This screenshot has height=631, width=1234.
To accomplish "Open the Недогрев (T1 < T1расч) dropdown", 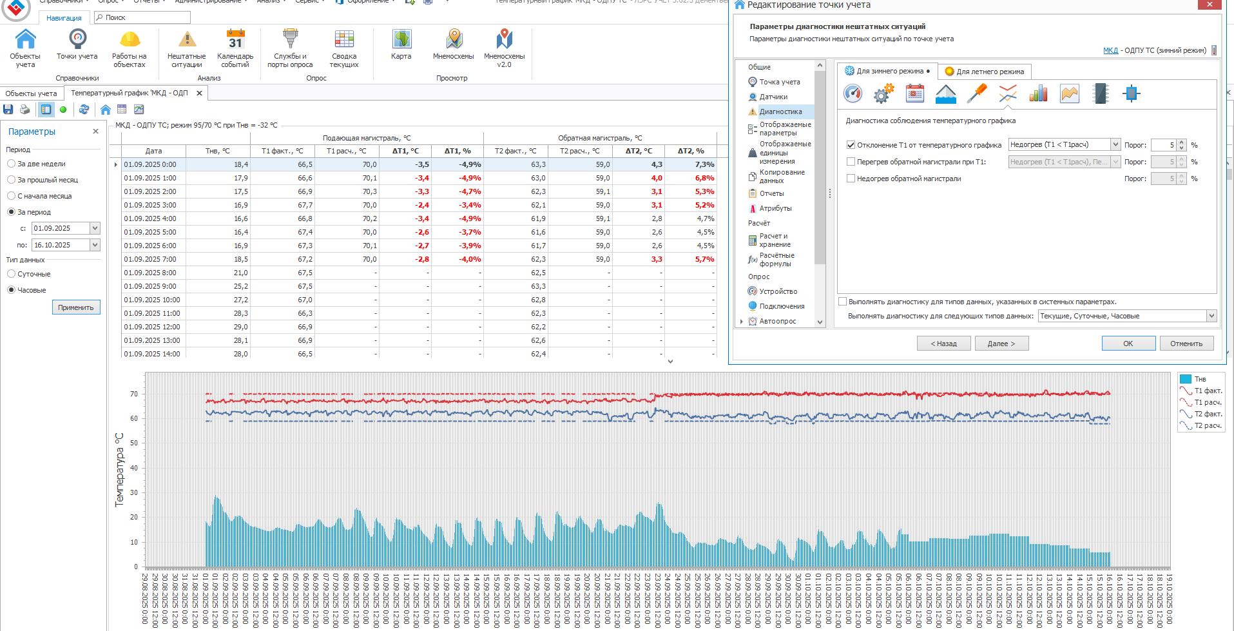I will tap(1115, 145).
